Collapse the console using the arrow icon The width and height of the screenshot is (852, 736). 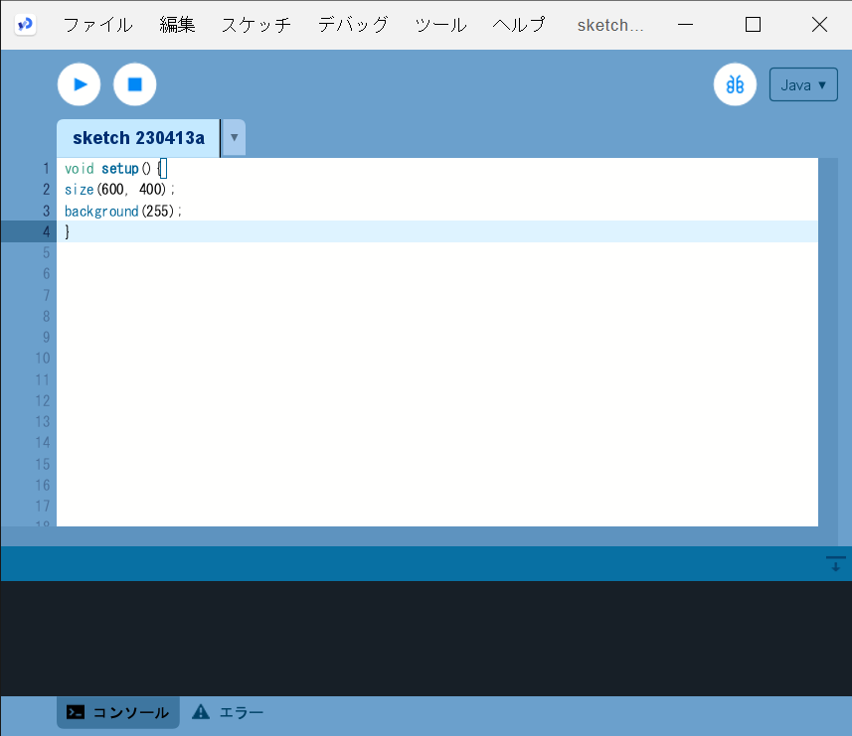pos(835,564)
